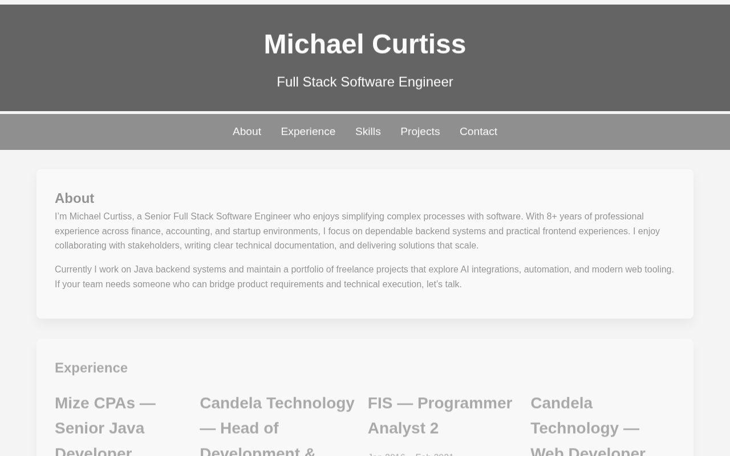Click the Michael Curtiss page title
Image resolution: width=730 pixels, height=456 pixels.
[364, 44]
